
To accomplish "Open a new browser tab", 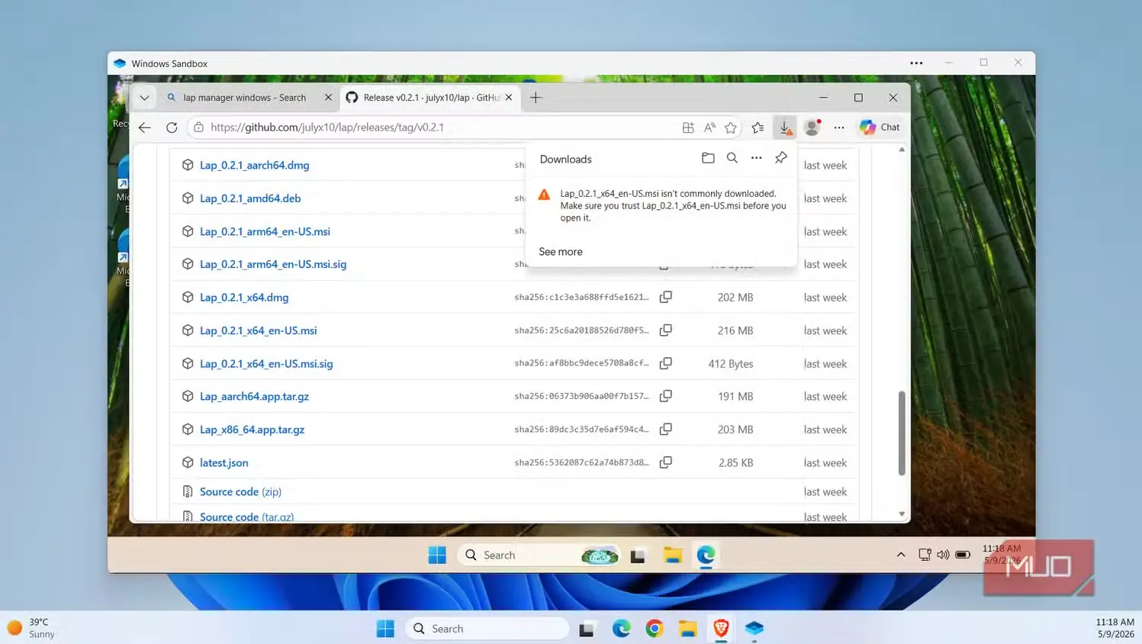I will pos(536,98).
